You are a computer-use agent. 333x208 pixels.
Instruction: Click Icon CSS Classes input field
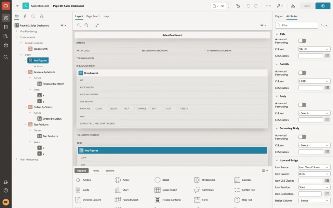coord(311,181)
